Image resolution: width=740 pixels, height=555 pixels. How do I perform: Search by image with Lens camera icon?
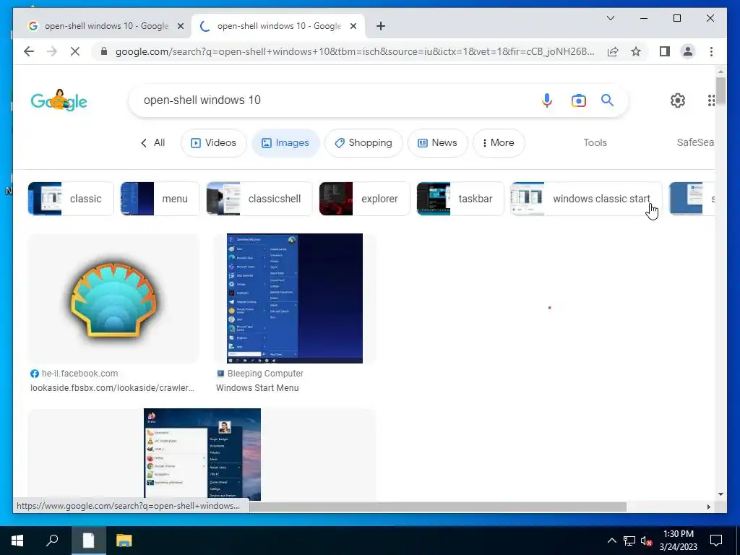point(579,100)
